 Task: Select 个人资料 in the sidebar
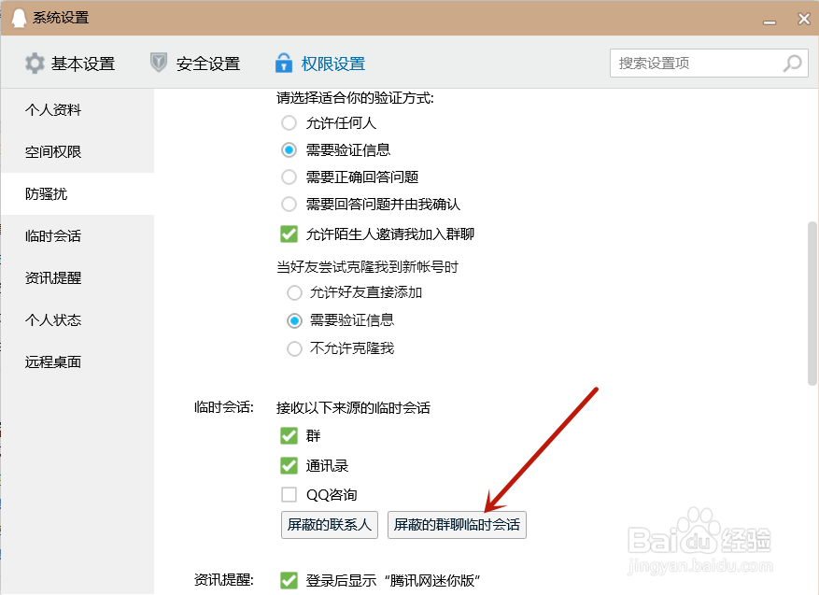tap(78, 109)
